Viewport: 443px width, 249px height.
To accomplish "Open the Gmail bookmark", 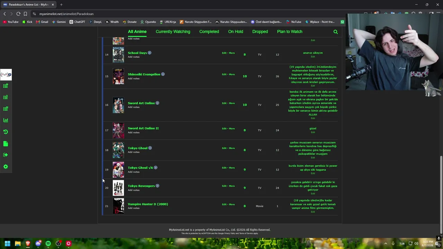I will 42,22.
